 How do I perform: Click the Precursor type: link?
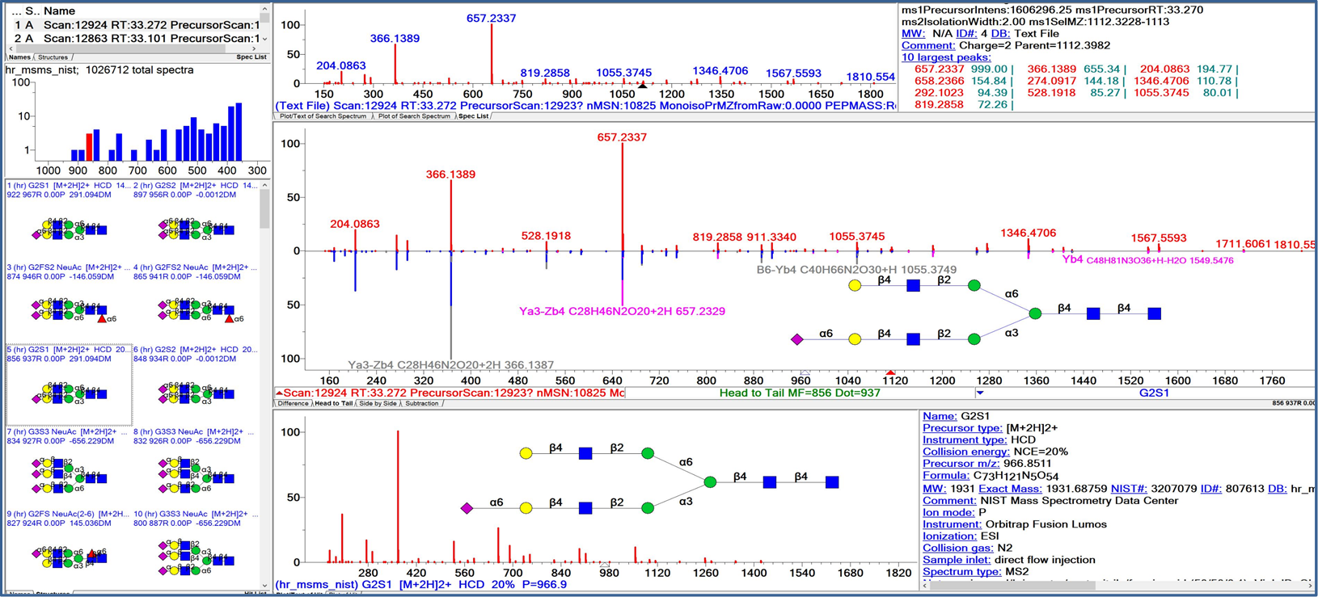click(962, 428)
